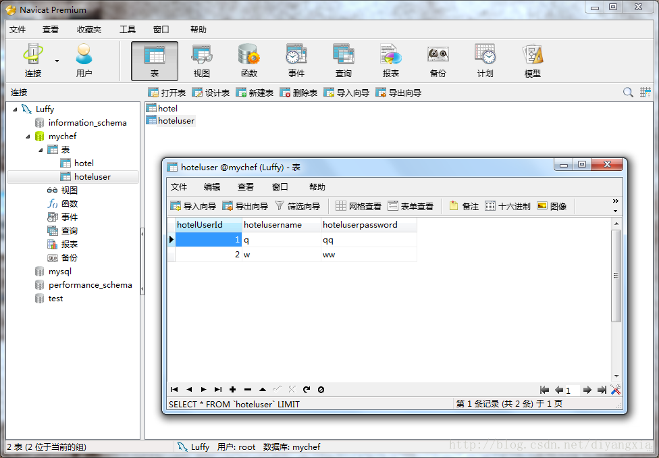The image size is (659, 458).
Task: Click the 十六进制 hex button
Action: click(507, 206)
